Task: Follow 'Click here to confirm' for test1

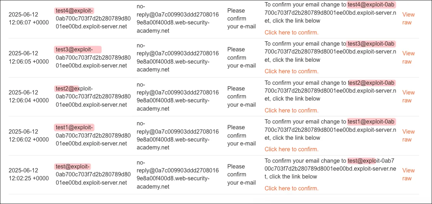Action: [291, 149]
